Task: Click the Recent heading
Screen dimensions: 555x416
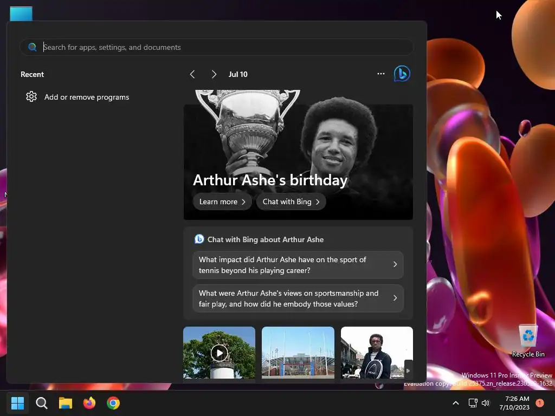Action: pyautogui.click(x=32, y=74)
